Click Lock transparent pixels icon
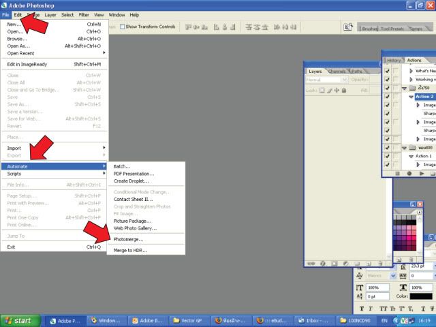Viewport: 436px width, 327px height. coord(322,90)
